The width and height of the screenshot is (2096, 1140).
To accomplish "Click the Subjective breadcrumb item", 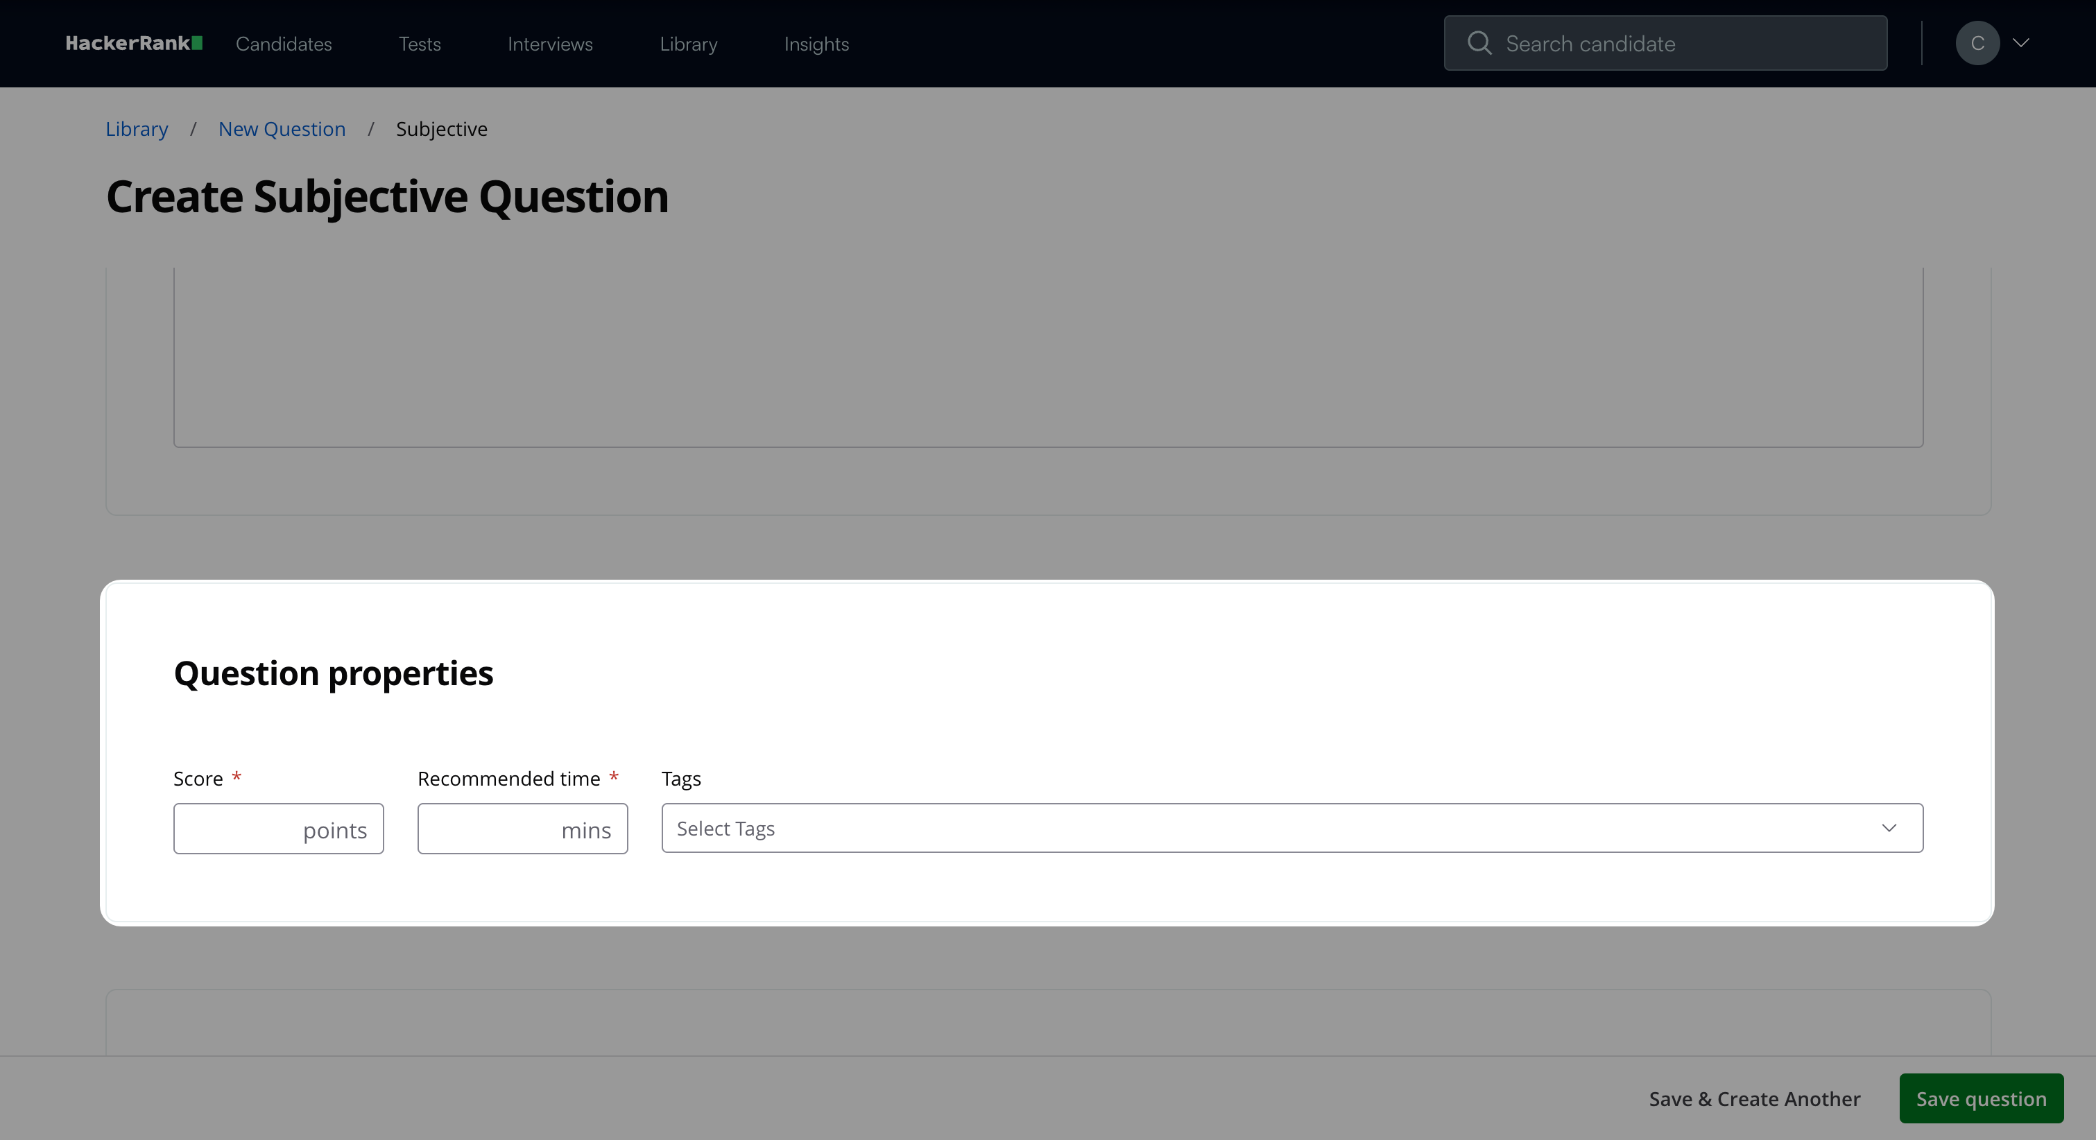I will pos(441,128).
